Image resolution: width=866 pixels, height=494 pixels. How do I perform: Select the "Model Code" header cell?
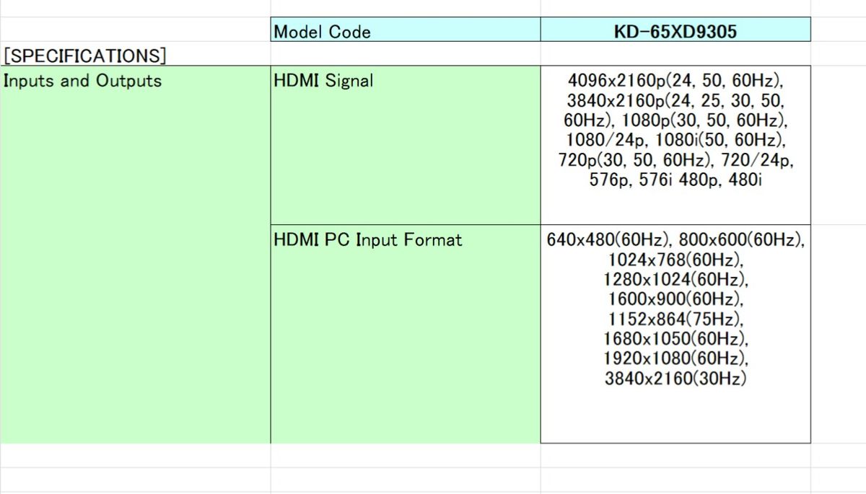(406, 30)
